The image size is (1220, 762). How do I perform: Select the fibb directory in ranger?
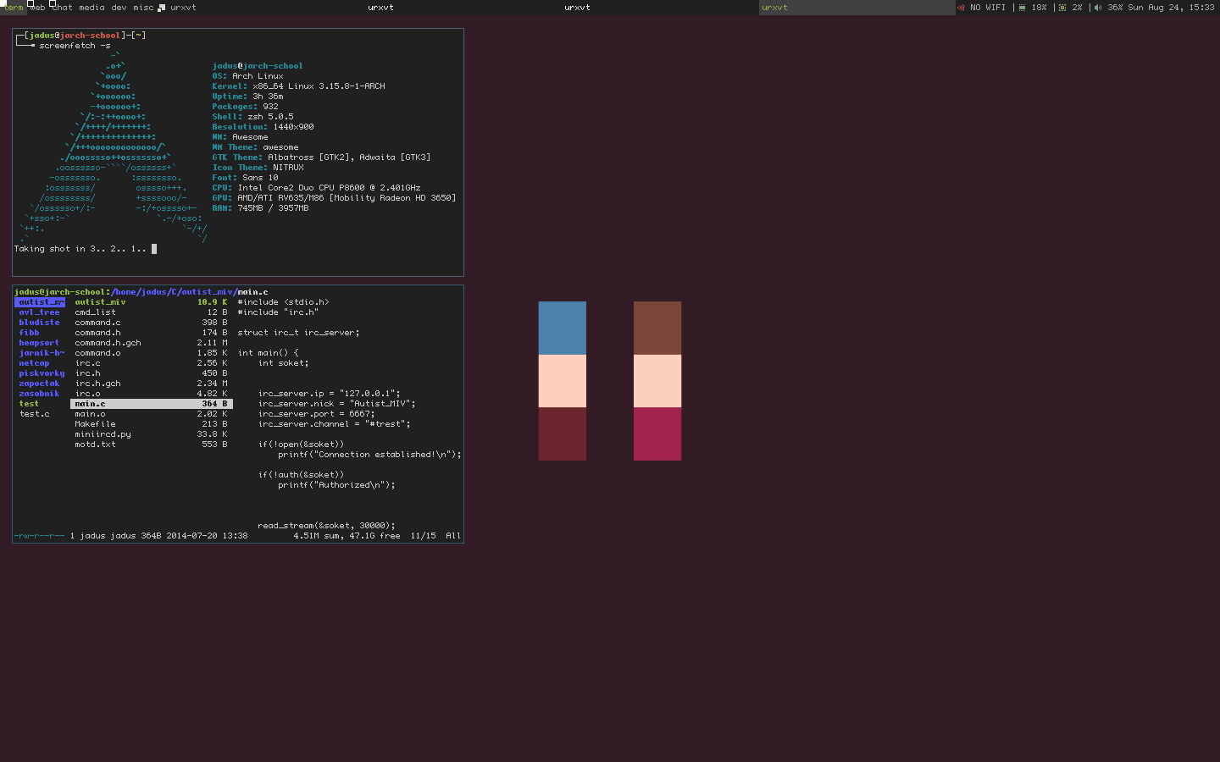40,333
